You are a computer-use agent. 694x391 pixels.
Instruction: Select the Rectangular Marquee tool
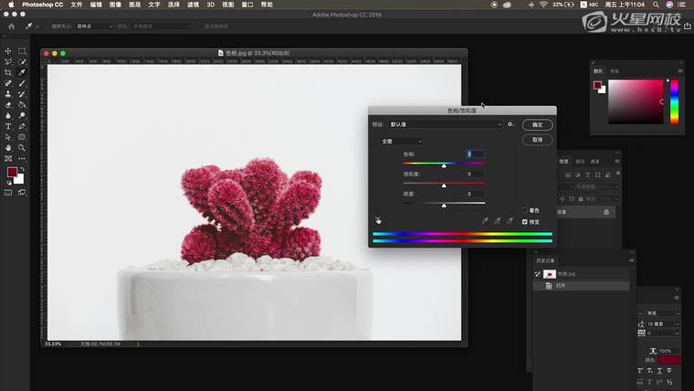pos(22,51)
